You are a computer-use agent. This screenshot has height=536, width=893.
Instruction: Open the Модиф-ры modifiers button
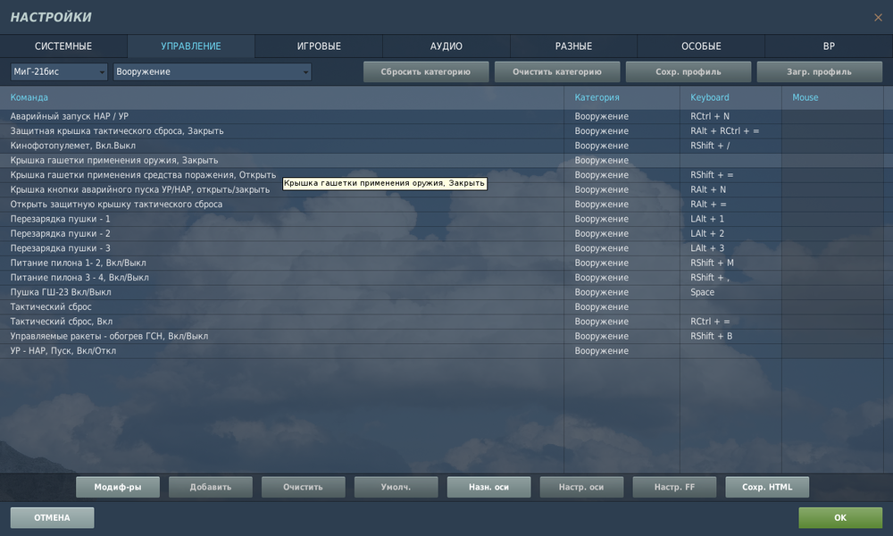118,487
